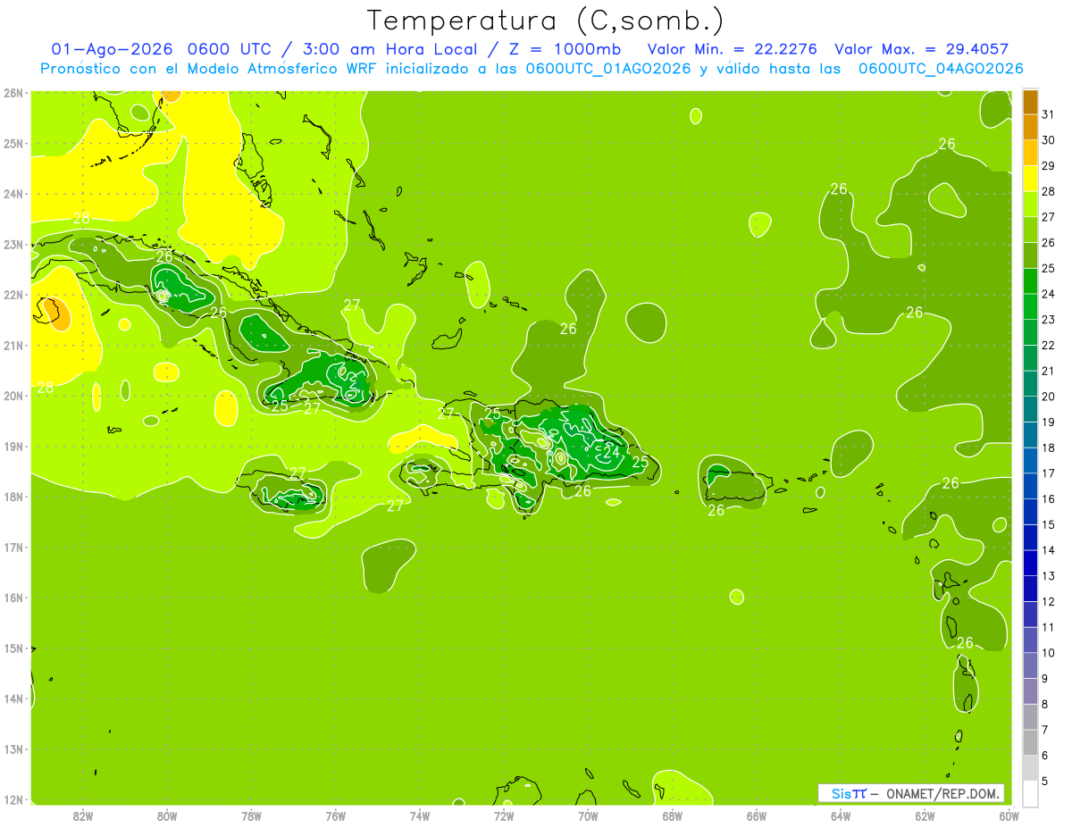
Task: Click the legend value label 17
Action: [1048, 473]
